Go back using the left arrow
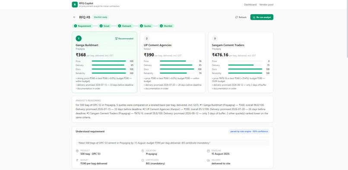The height and width of the screenshot is (170, 348). coord(74,17)
